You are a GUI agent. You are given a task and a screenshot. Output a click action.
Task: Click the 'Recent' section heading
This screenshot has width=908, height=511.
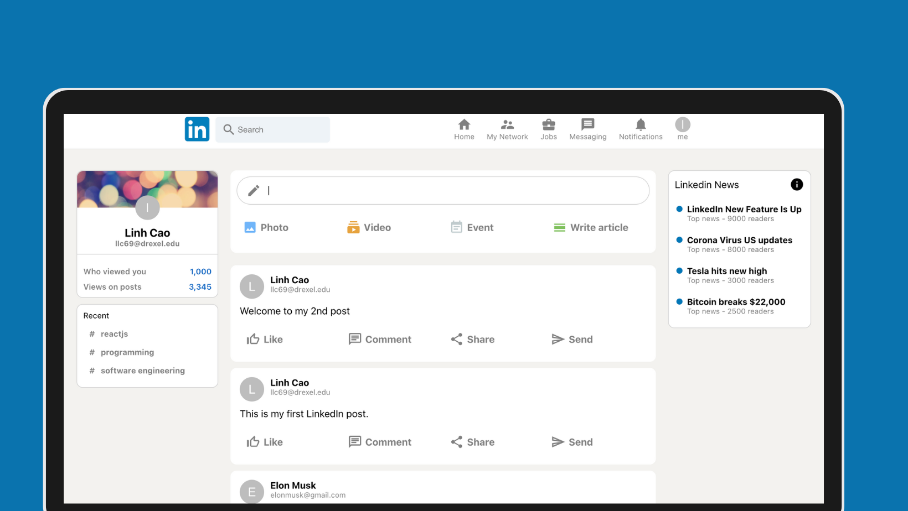96,316
